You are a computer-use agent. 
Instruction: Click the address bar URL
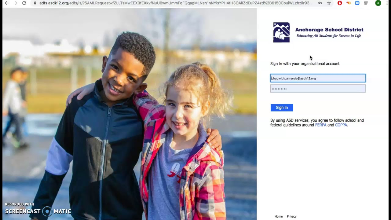click(x=176, y=3)
